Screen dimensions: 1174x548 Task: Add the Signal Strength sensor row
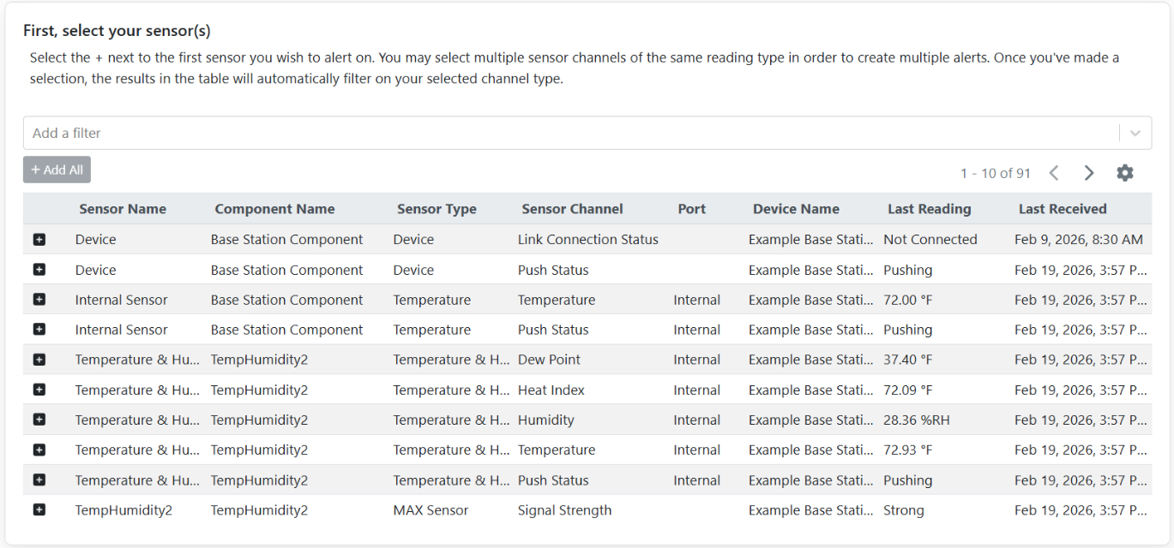[39, 510]
